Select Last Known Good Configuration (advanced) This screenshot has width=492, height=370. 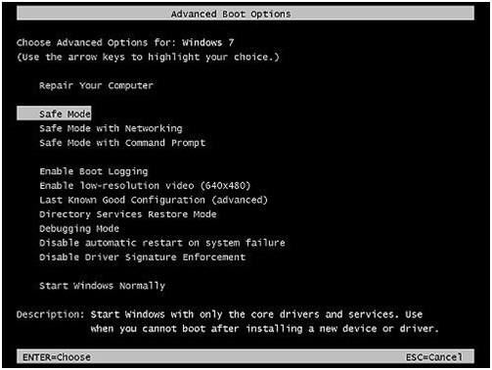[x=154, y=200]
